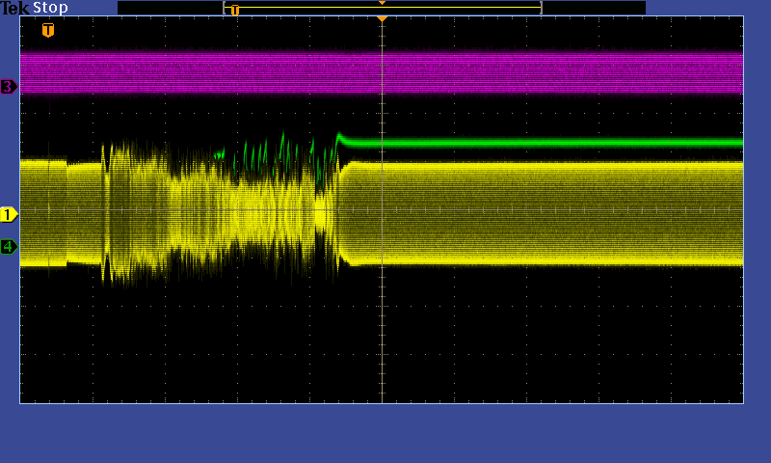Click the orange T marker inside graticule
This screenshot has height=463, width=771.
pos(48,30)
